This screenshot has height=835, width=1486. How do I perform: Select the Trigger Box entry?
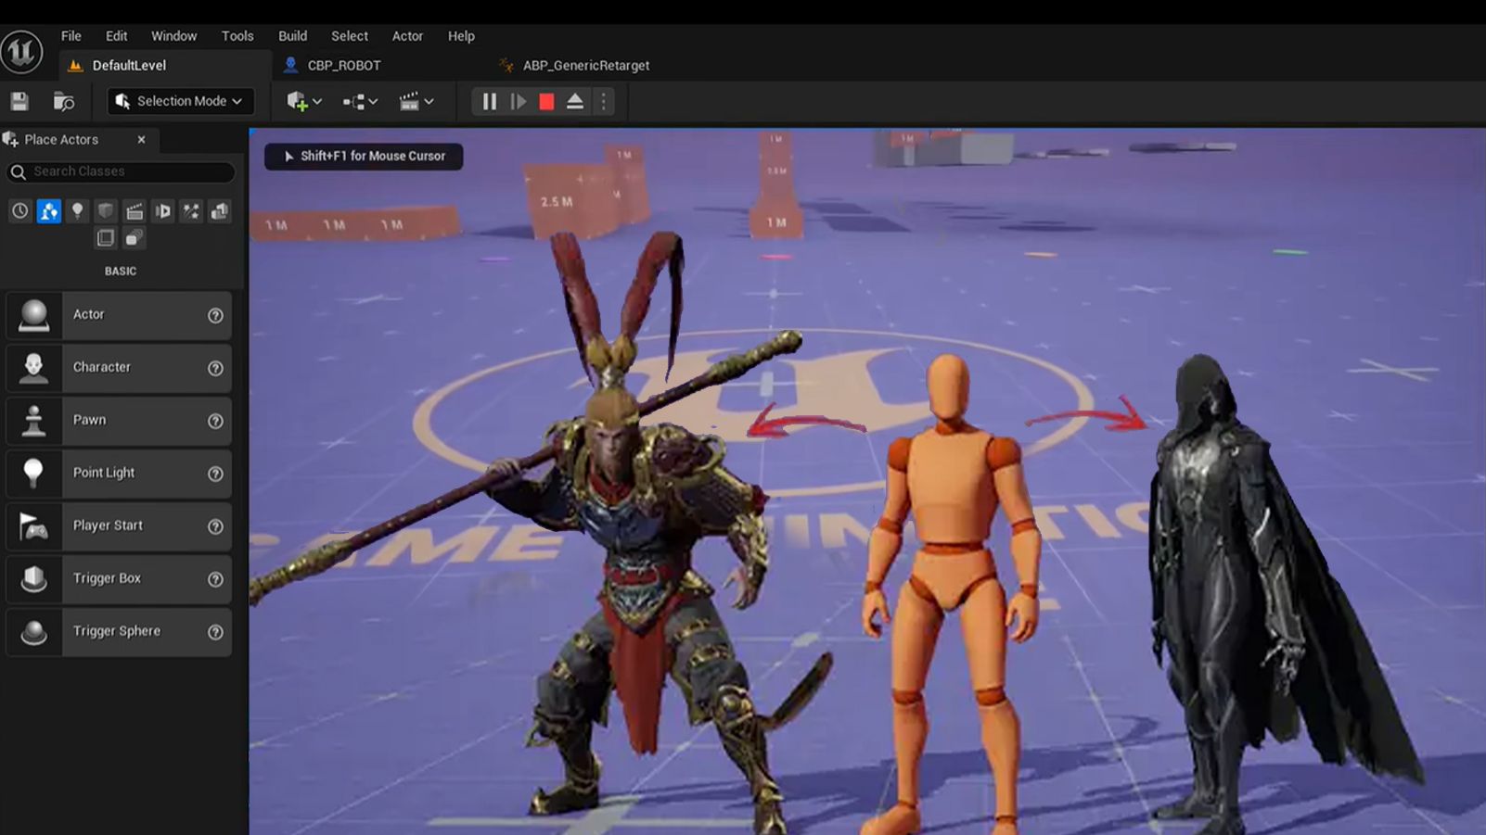click(119, 579)
